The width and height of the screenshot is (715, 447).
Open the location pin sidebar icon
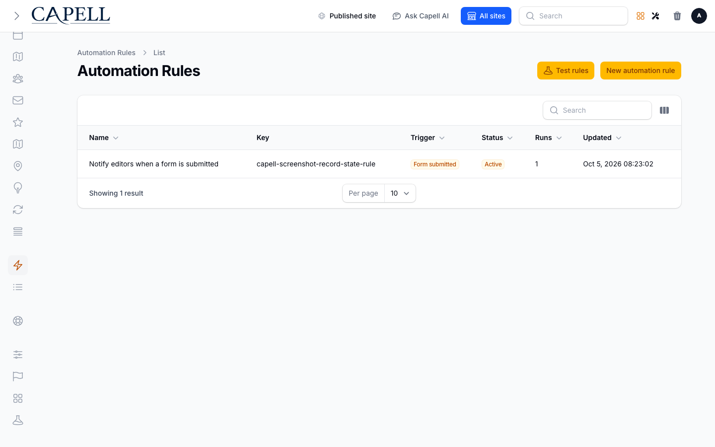(x=18, y=166)
